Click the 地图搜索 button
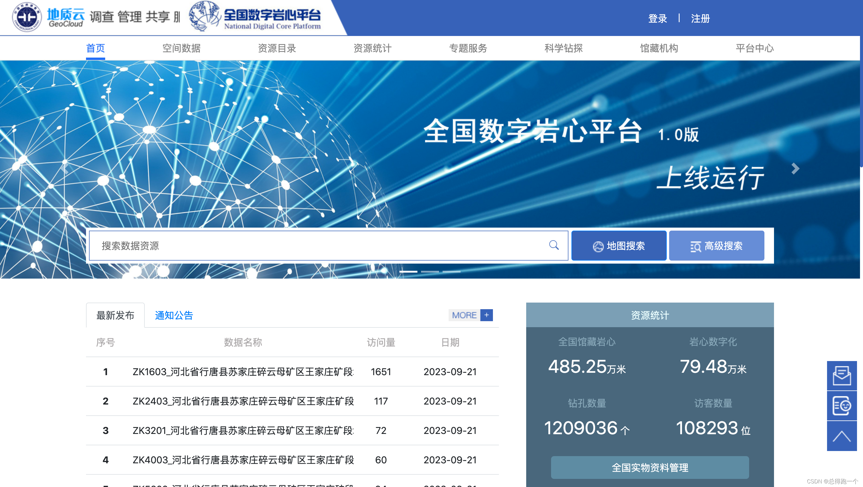Screen dimensions: 863x487 tap(618, 246)
